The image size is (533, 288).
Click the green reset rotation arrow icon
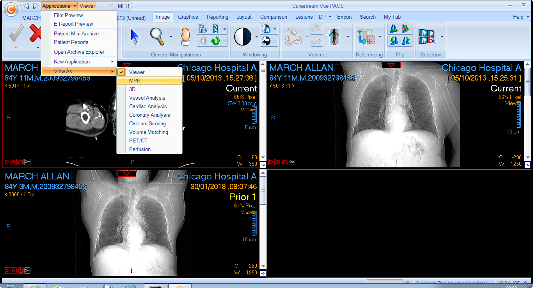point(215,40)
